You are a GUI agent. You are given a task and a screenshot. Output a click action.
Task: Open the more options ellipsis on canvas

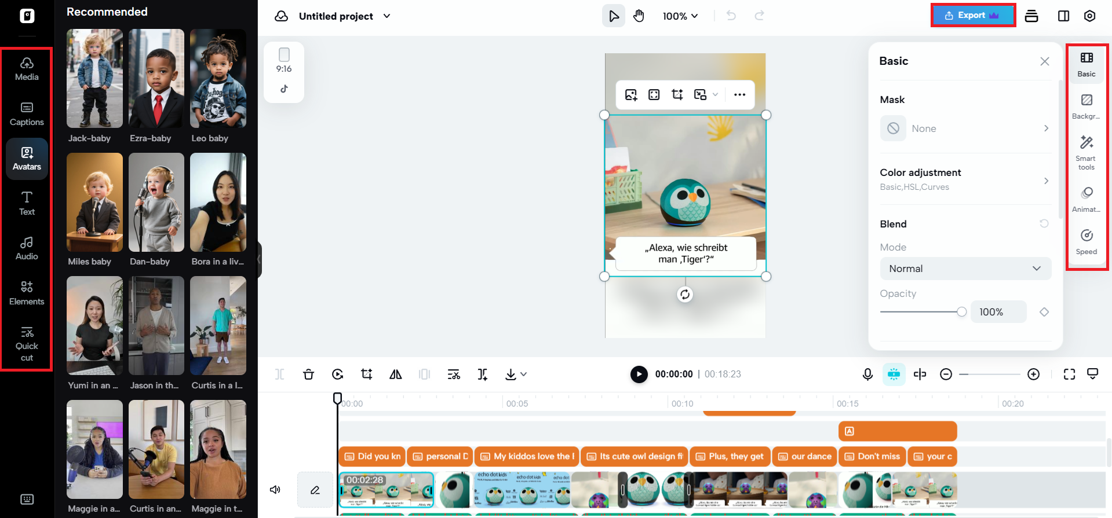point(739,95)
